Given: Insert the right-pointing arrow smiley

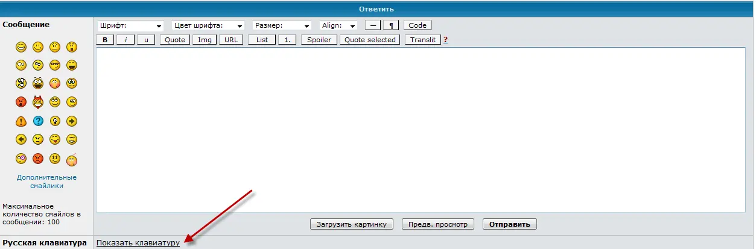Looking at the screenshot, I should 72,121.
